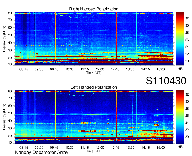Click the 15:00 time tick on the left-handed plot

(x=161, y=148)
